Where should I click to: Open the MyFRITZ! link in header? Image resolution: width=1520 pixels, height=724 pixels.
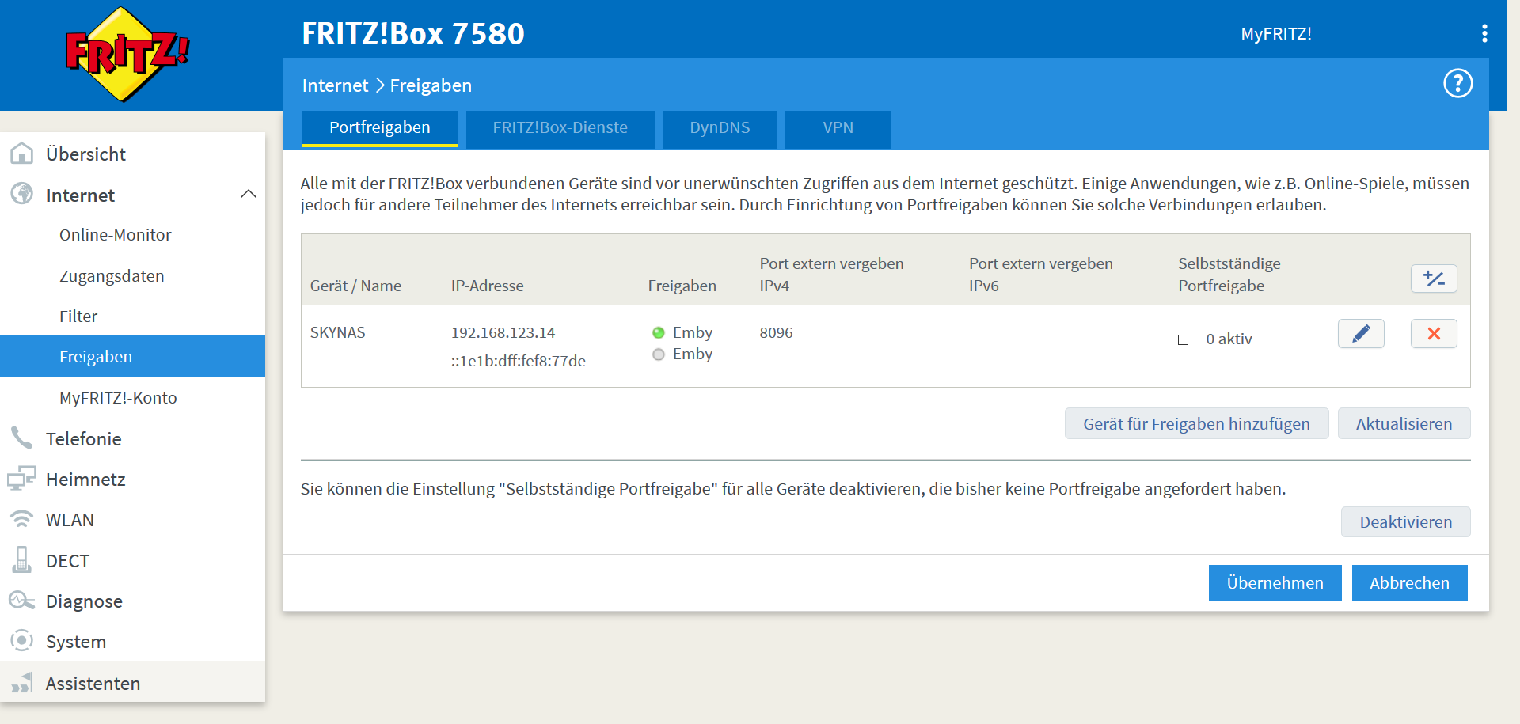point(1275,34)
